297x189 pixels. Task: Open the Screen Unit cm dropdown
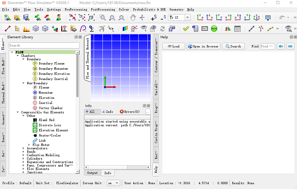coord(114,183)
